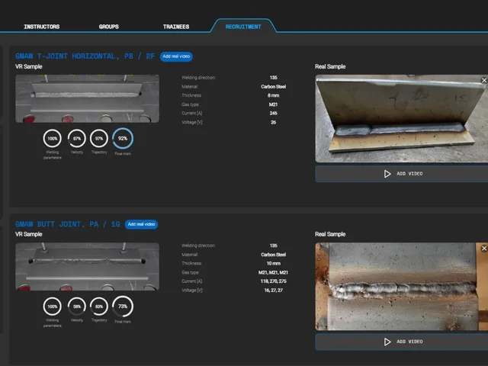Click Add real video for Butt Joint
This screenshot has height=366, width=488.
tap(141, 224)
